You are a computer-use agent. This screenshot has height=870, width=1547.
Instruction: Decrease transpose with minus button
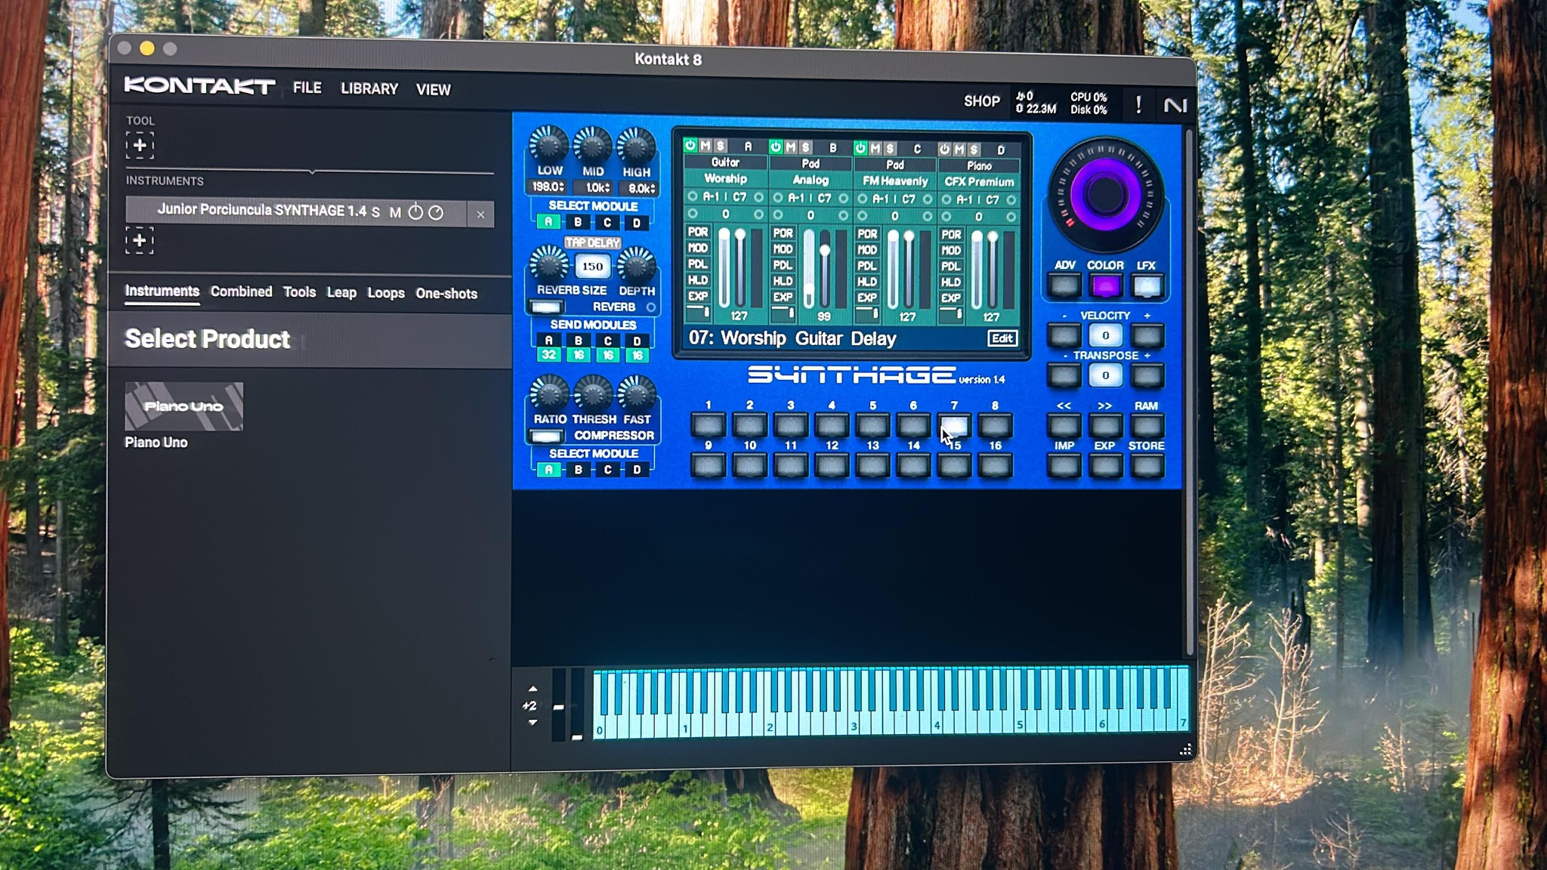1064,375
